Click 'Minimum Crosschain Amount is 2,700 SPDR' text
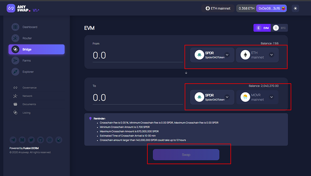The height and width of the screenshot is (176, 311). coord(125,127)
